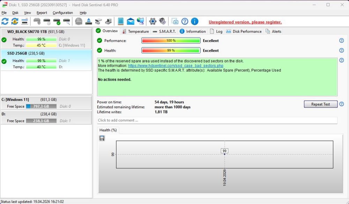Open the Configuration menu
The height and width of the screenshot is (204, 349).
[63, 13]
